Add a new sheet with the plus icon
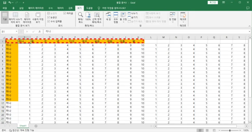Viewport: 252px width, 132px height. (36, 126)
